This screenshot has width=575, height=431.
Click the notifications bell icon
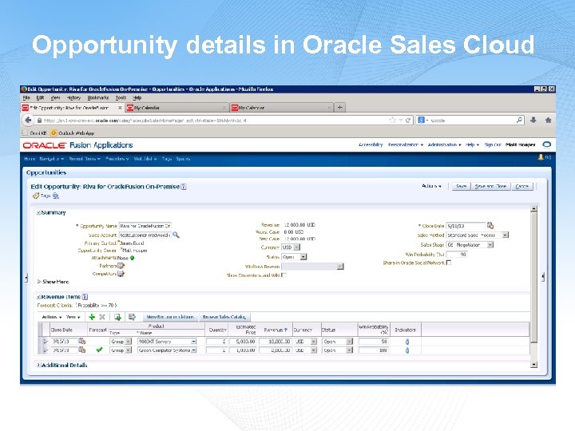(541, 157)
